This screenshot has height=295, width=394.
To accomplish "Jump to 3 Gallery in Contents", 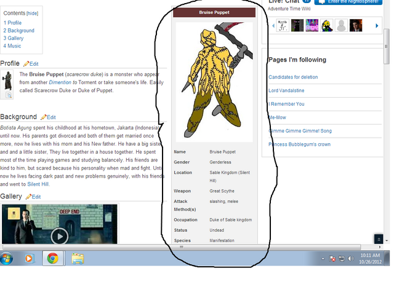I will click(14, 38).
